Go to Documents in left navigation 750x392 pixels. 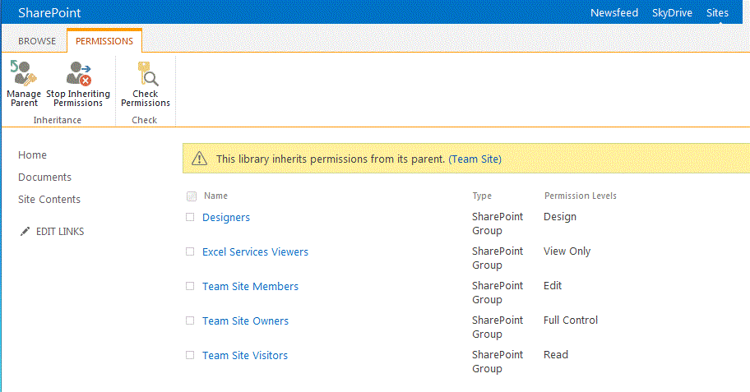coord(44,178)
